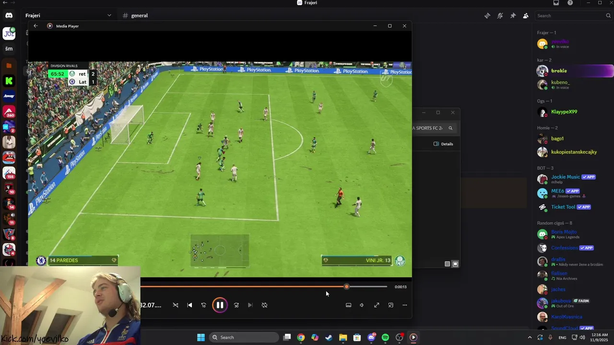Screen dimensions: 614x345
Task: Open Discord inbox
Action: coord(556,3)
